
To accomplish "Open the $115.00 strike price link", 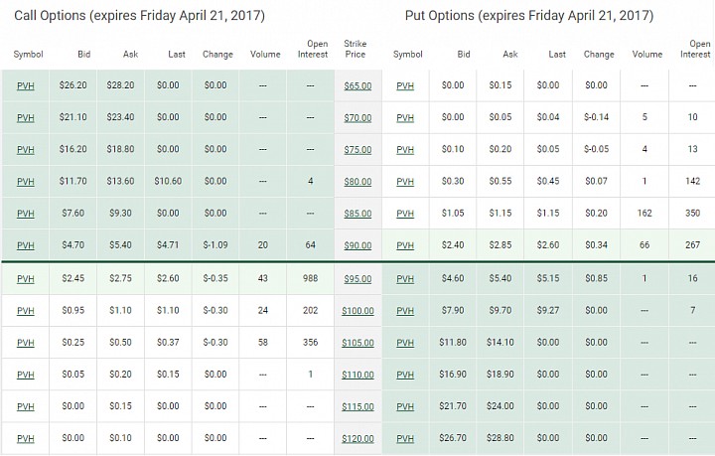I will tap(357, 406).
